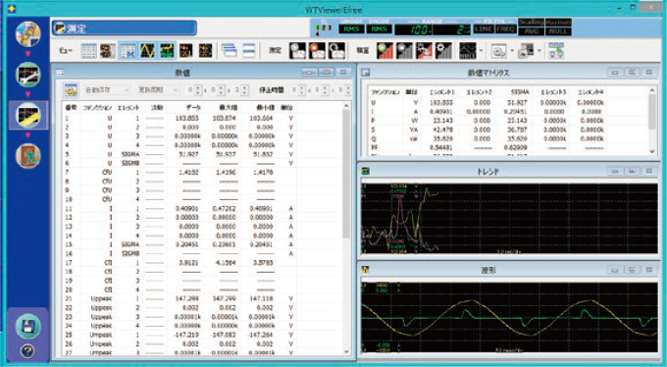Click the first stop time stepper arrows
The width and height of the screenshot is (667, 367).
point(301,90)
